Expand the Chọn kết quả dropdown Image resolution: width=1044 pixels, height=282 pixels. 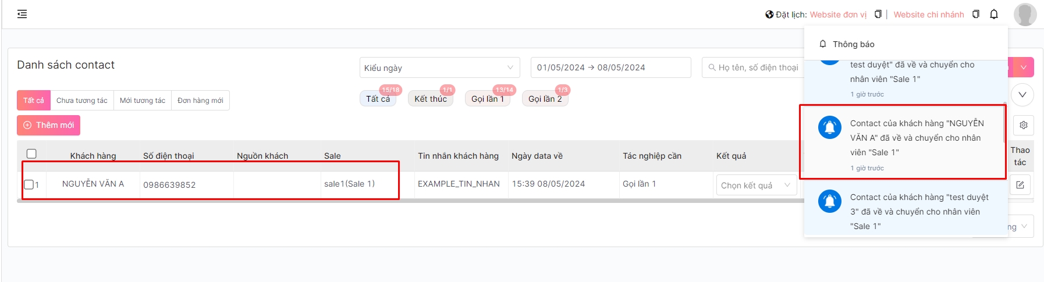coord(755,185)
